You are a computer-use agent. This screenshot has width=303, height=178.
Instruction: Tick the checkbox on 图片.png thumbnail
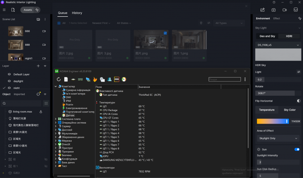pyautogui.click(x=165, y=33)
